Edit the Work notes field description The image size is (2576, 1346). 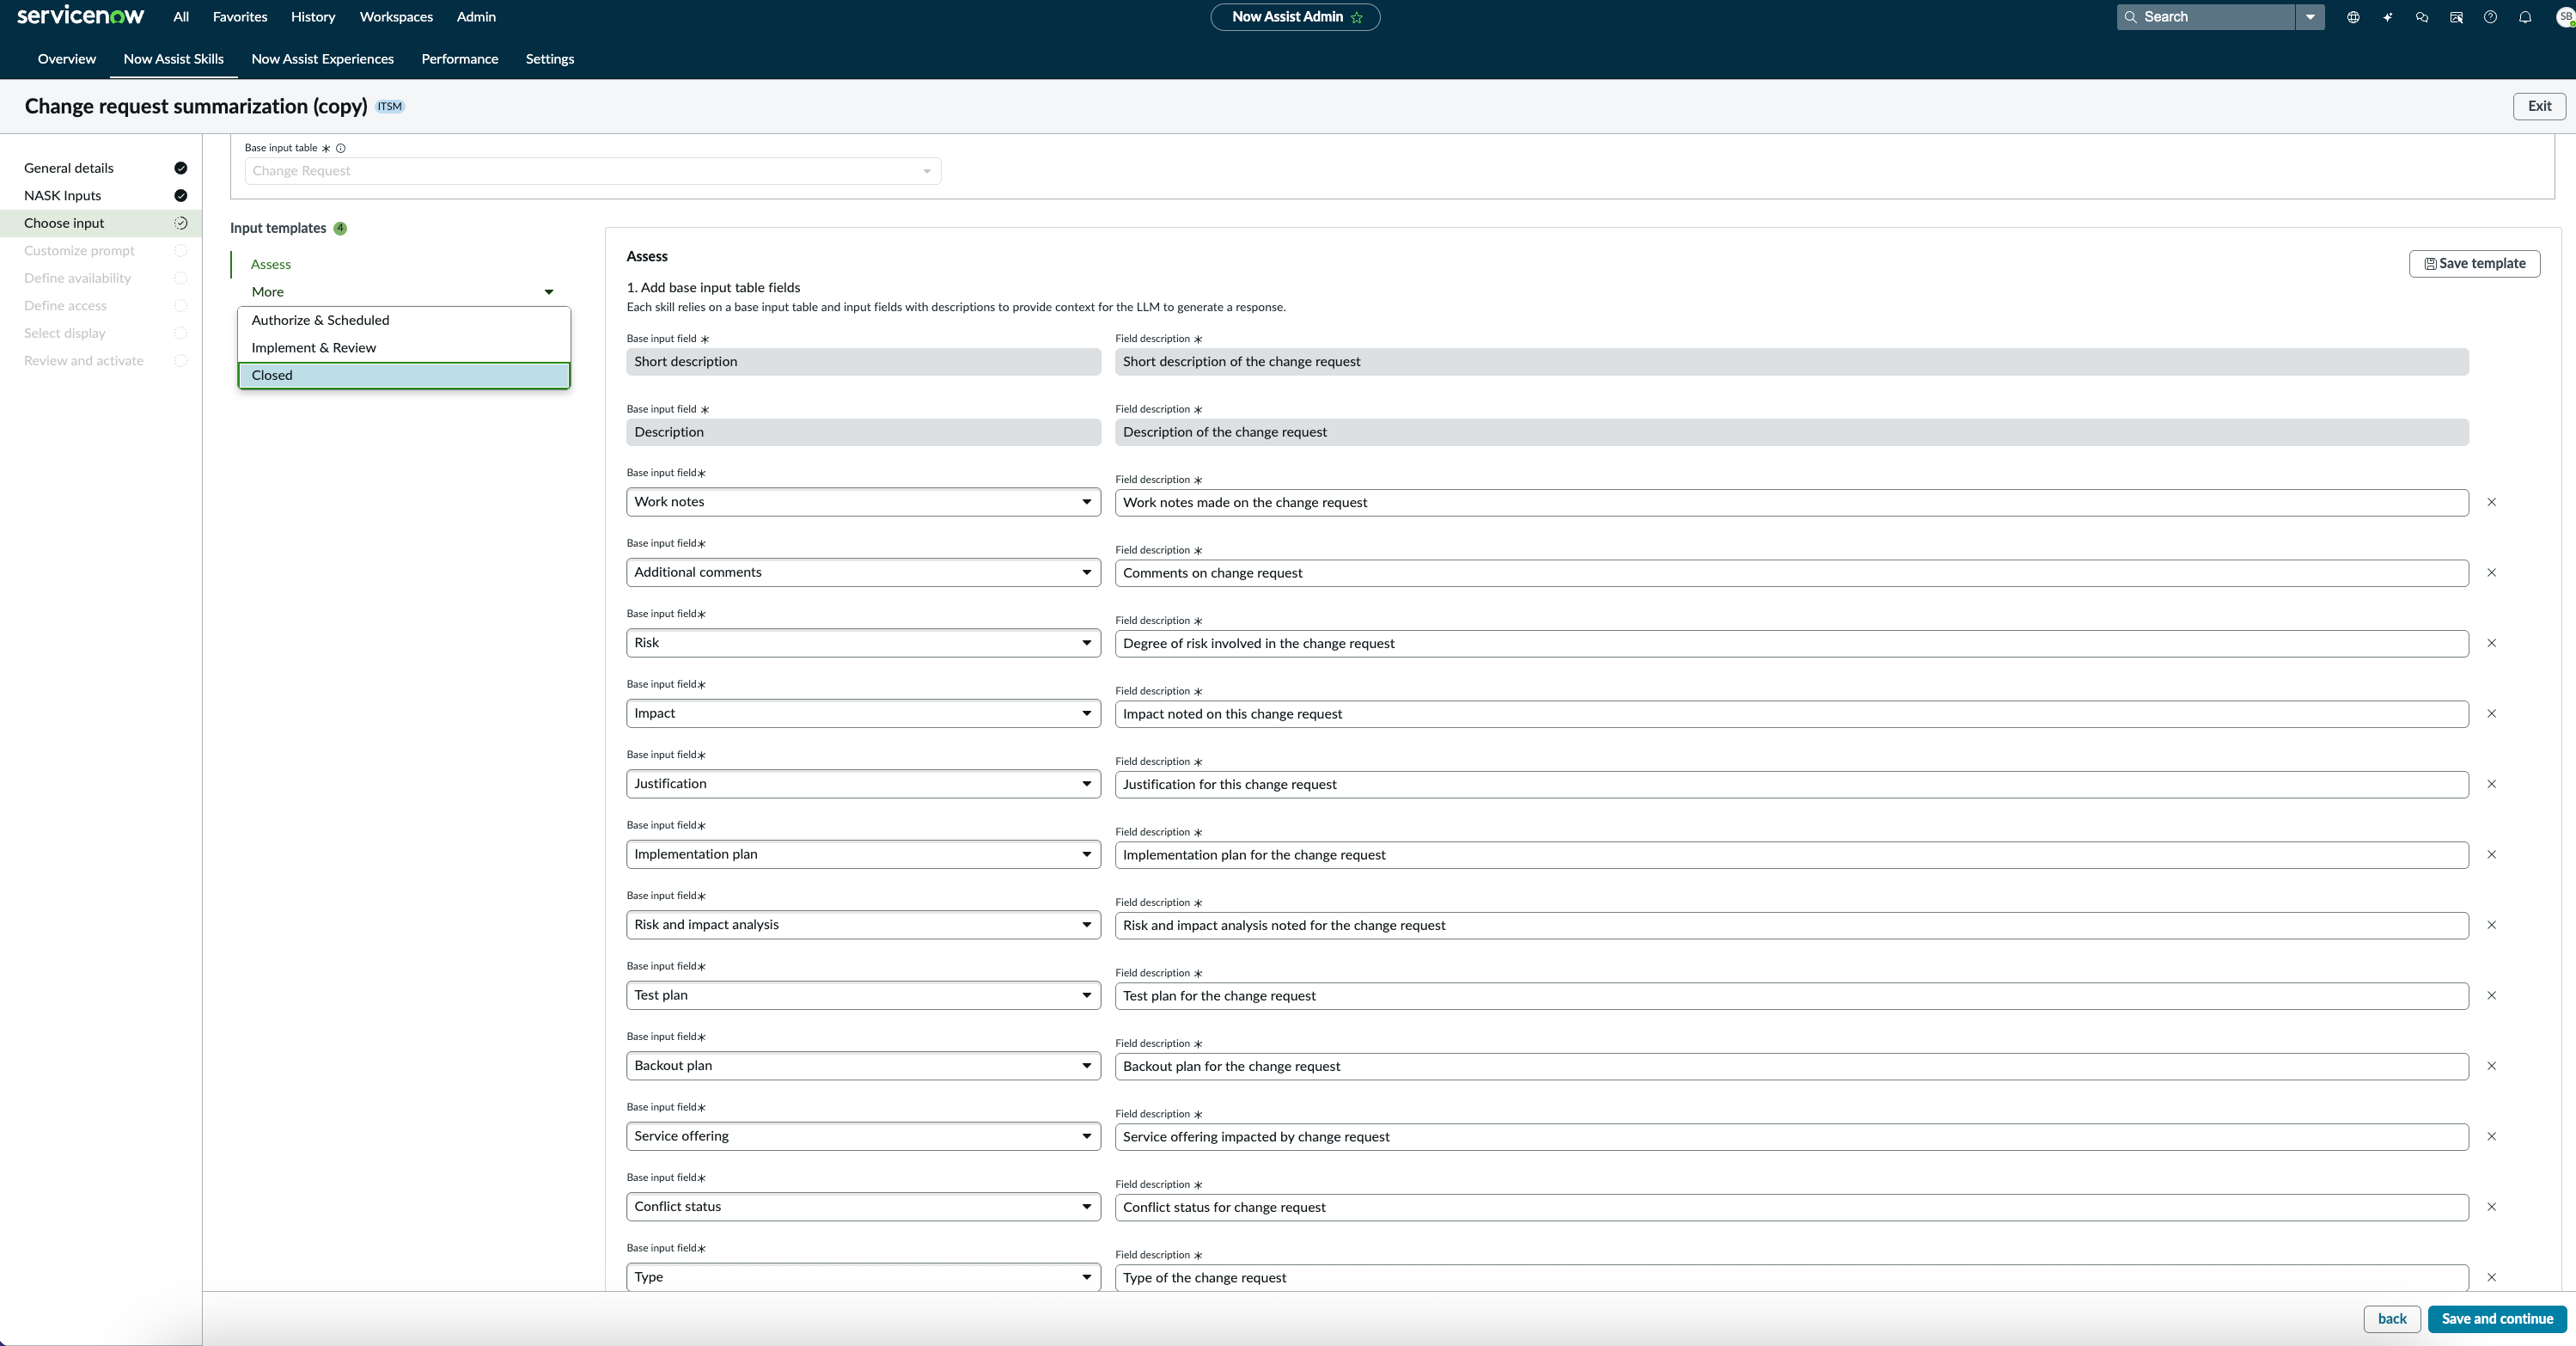(1791, 503)
